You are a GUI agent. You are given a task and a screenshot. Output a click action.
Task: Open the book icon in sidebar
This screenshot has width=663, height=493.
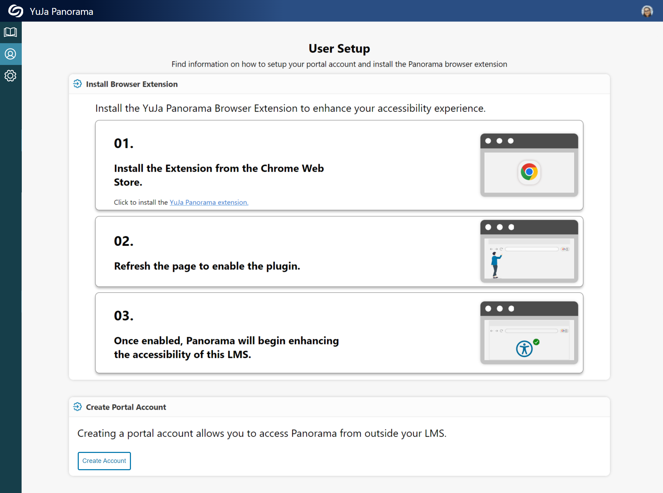[10, 32]
